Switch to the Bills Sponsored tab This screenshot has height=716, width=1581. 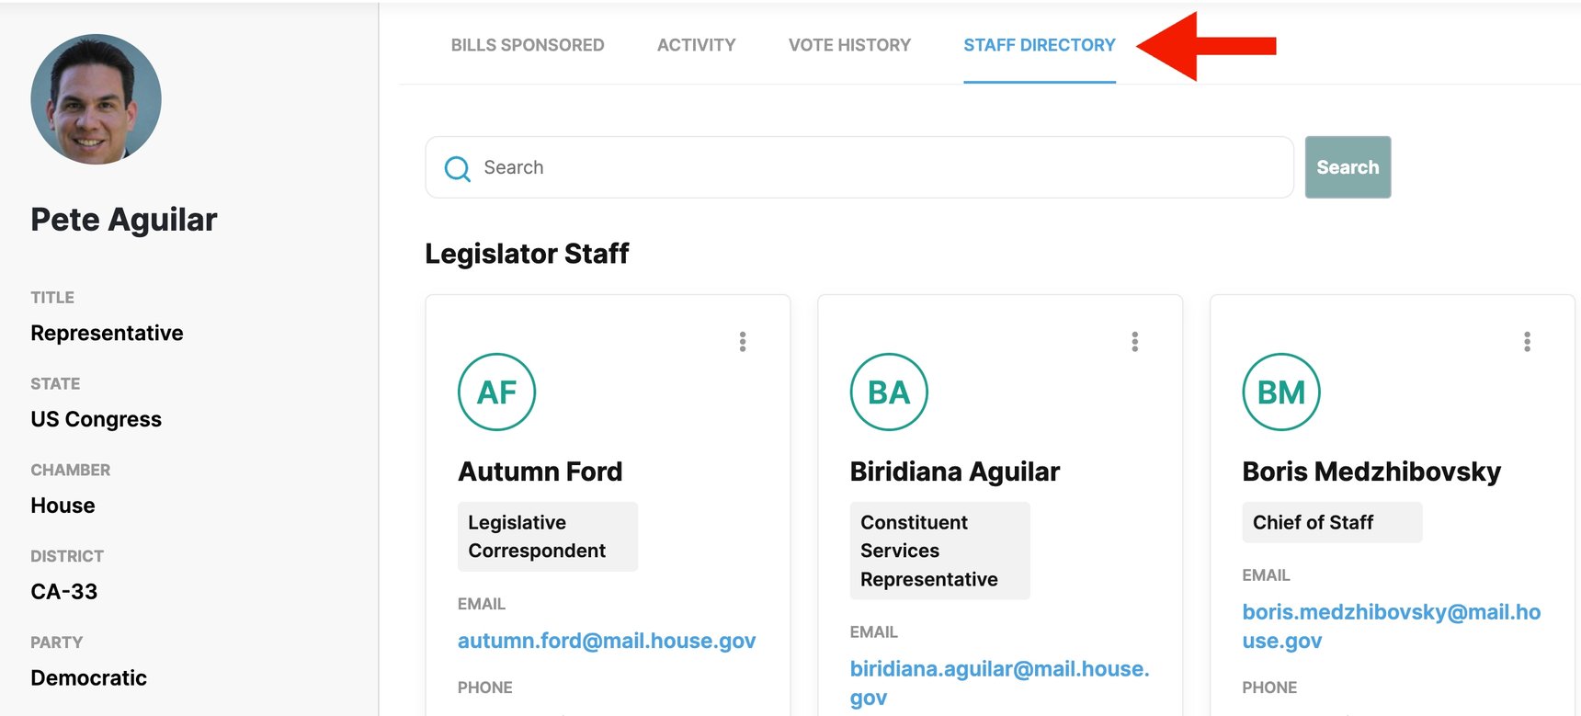(x=527, y=44)
